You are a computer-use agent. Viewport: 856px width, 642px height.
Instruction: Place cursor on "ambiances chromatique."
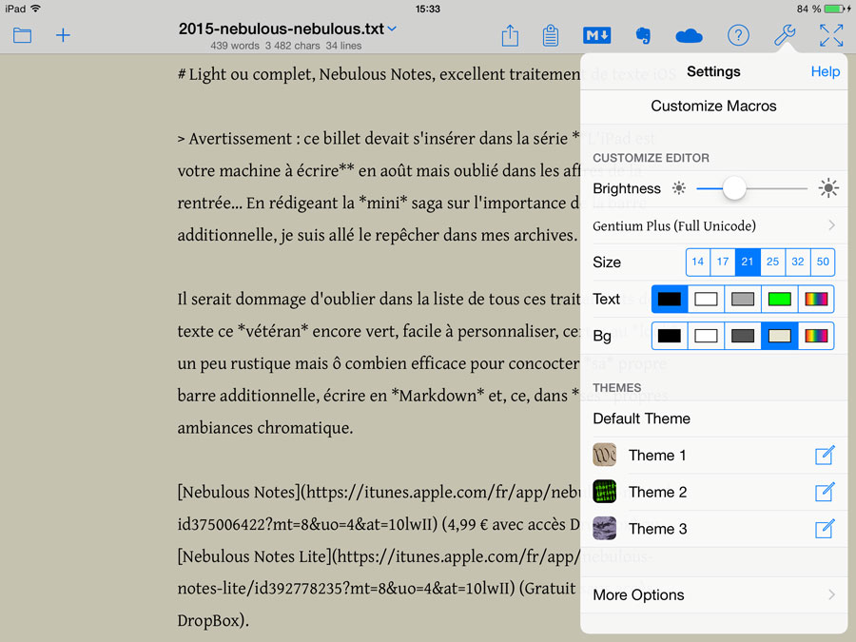pos(265,427)
